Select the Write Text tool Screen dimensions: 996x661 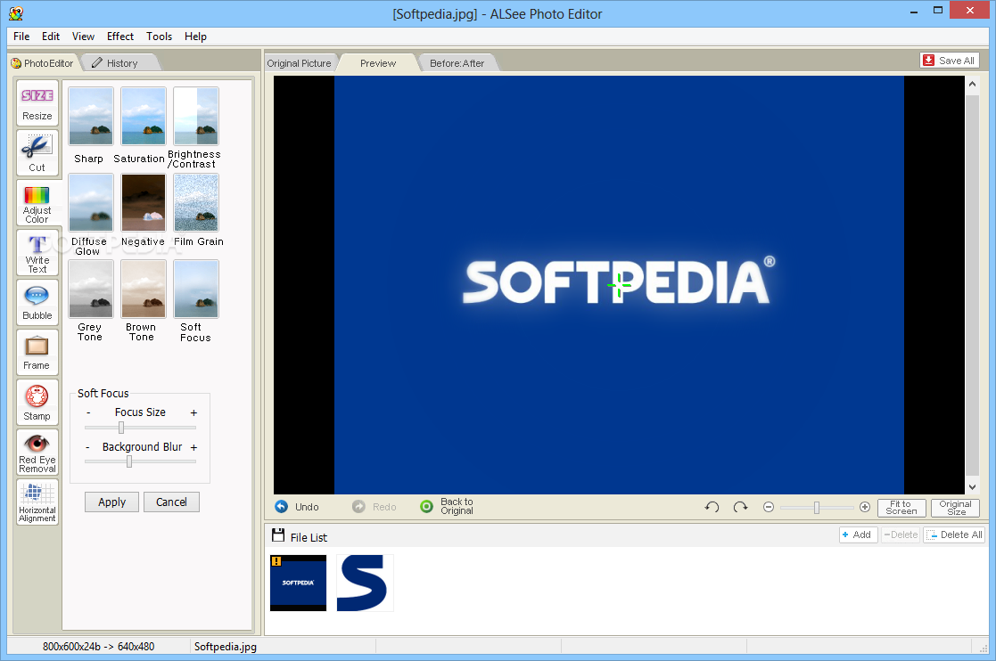pos(37,253)
